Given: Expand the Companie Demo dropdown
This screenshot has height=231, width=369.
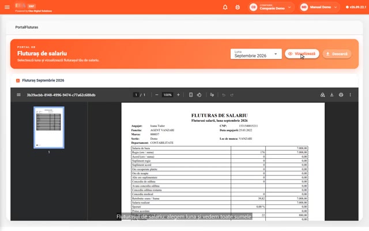Looking at the screenshot, I should coord(289,8).
